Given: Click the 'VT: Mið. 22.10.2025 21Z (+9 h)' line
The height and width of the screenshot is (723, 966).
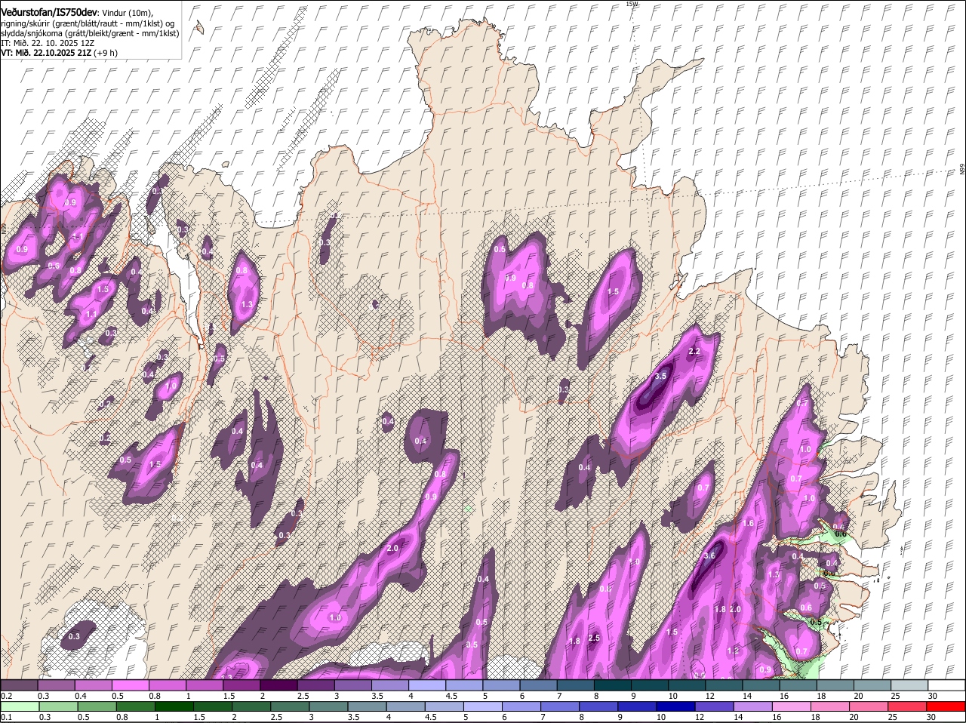Looking at the screenshot, I should tap(59, 53).
